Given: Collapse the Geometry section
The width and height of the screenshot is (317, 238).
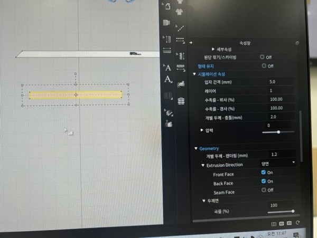Looking at the screenshot, I should coord(195,149).
